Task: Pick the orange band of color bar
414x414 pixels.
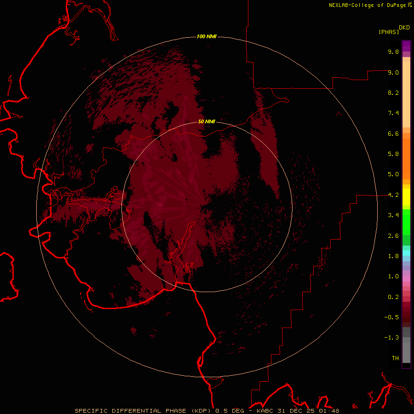Action: click(406, 159)
